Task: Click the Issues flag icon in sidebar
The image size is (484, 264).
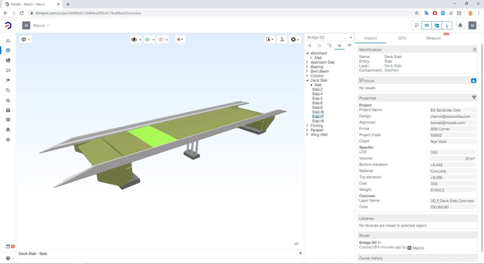Action: point(8,80)
